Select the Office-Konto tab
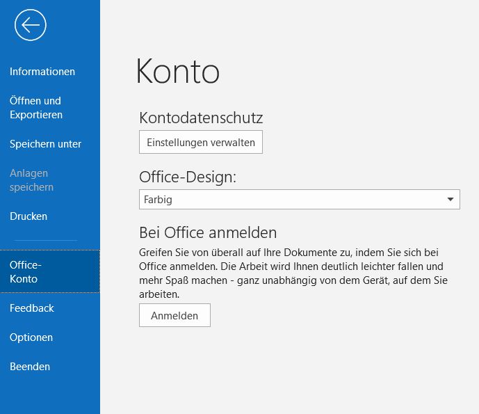The width and height of the screenshot is (479, 414). [50, 271]
